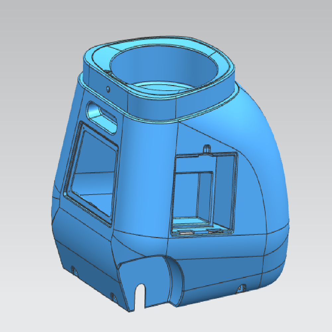
Task: Select the left snap clip inside front compartment
Action: coord(185,233)
